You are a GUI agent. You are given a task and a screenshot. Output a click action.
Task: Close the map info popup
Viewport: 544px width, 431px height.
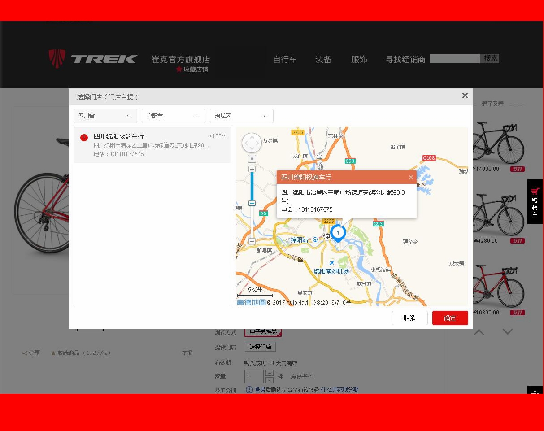(x=411, y=177)
